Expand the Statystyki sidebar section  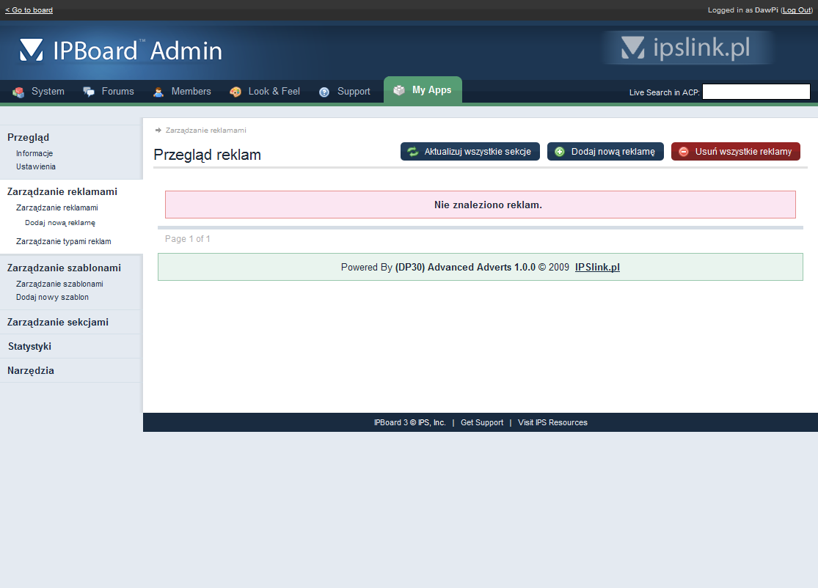[x=29, y=346]
